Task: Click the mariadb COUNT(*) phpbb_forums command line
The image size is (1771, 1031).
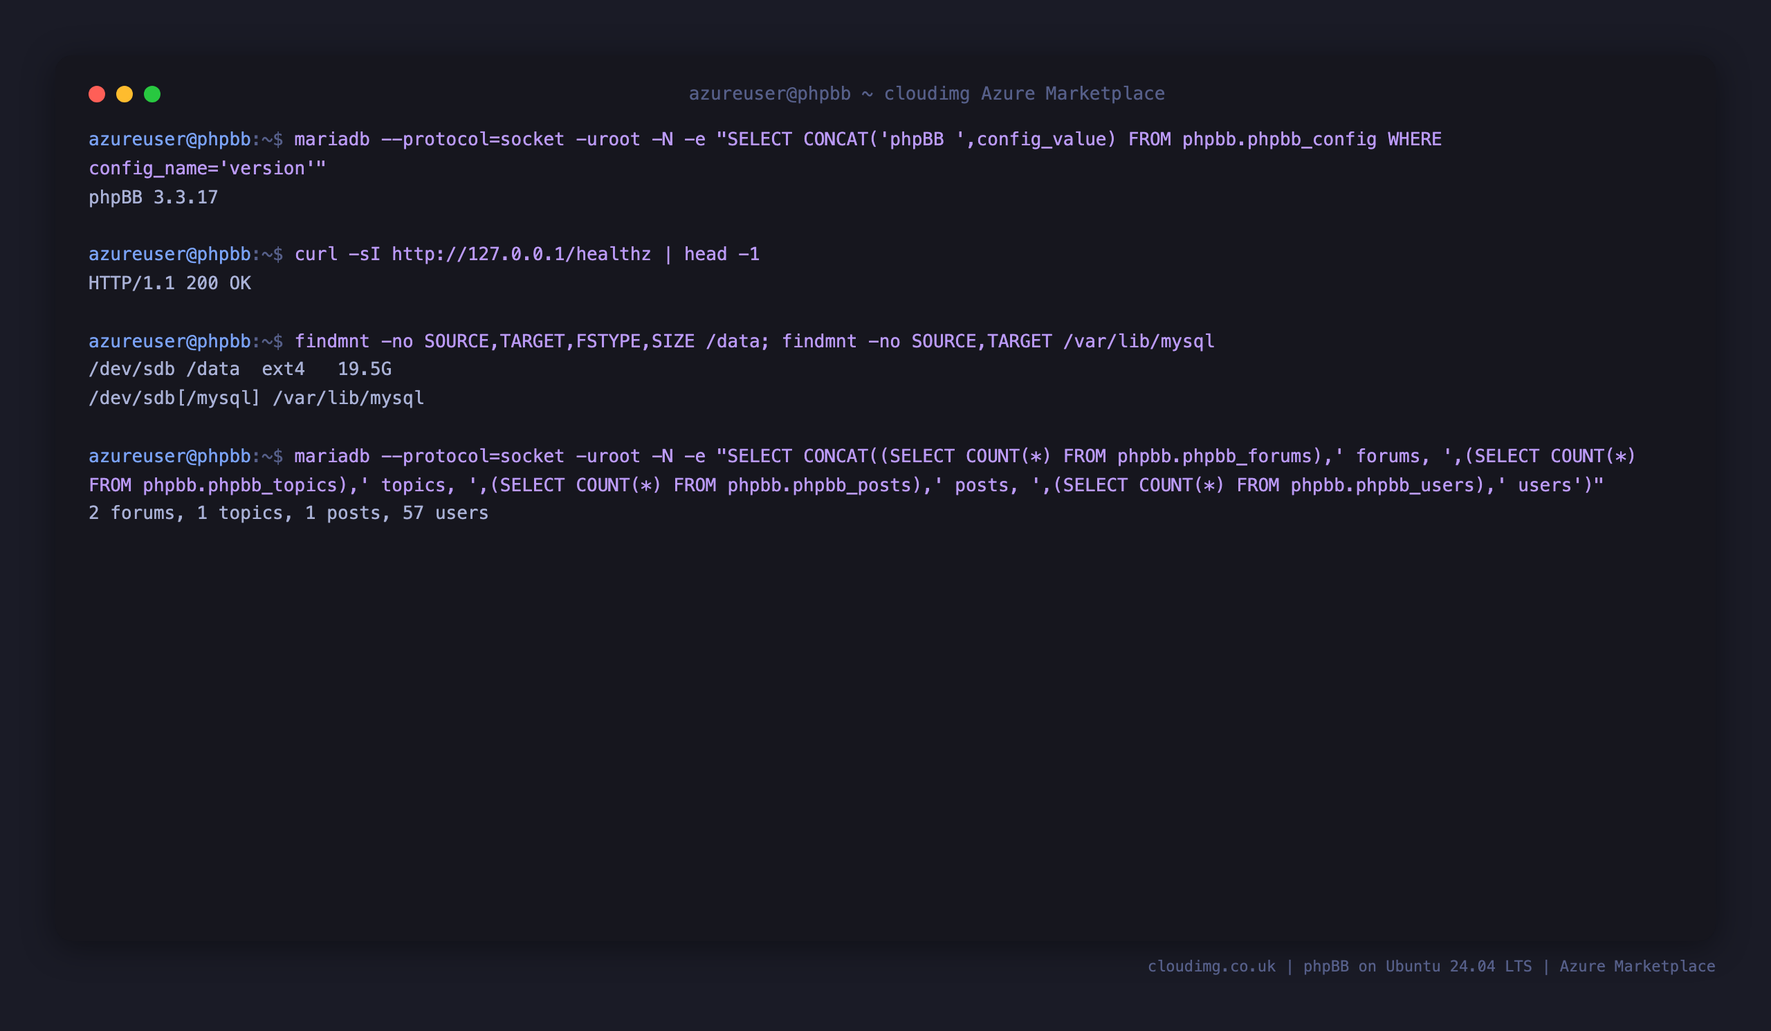Action: pos(964,457)
